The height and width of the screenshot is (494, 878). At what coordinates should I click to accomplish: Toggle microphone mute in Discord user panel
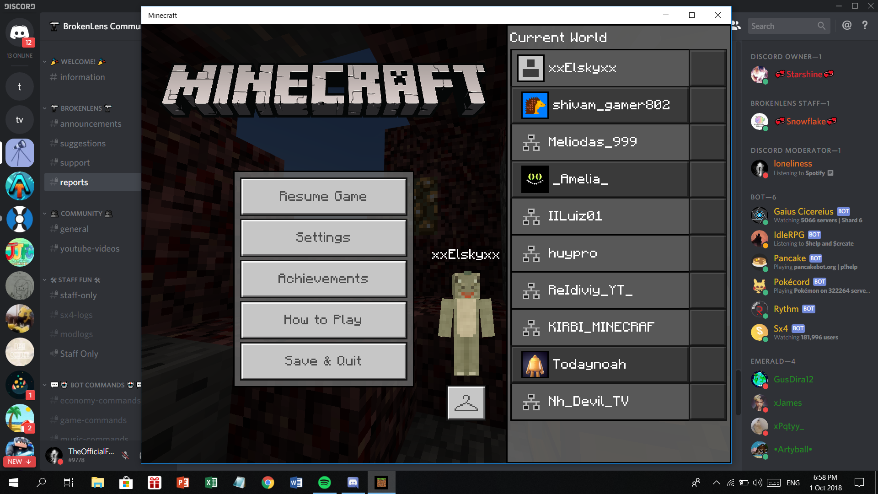(x=125, y=455)
